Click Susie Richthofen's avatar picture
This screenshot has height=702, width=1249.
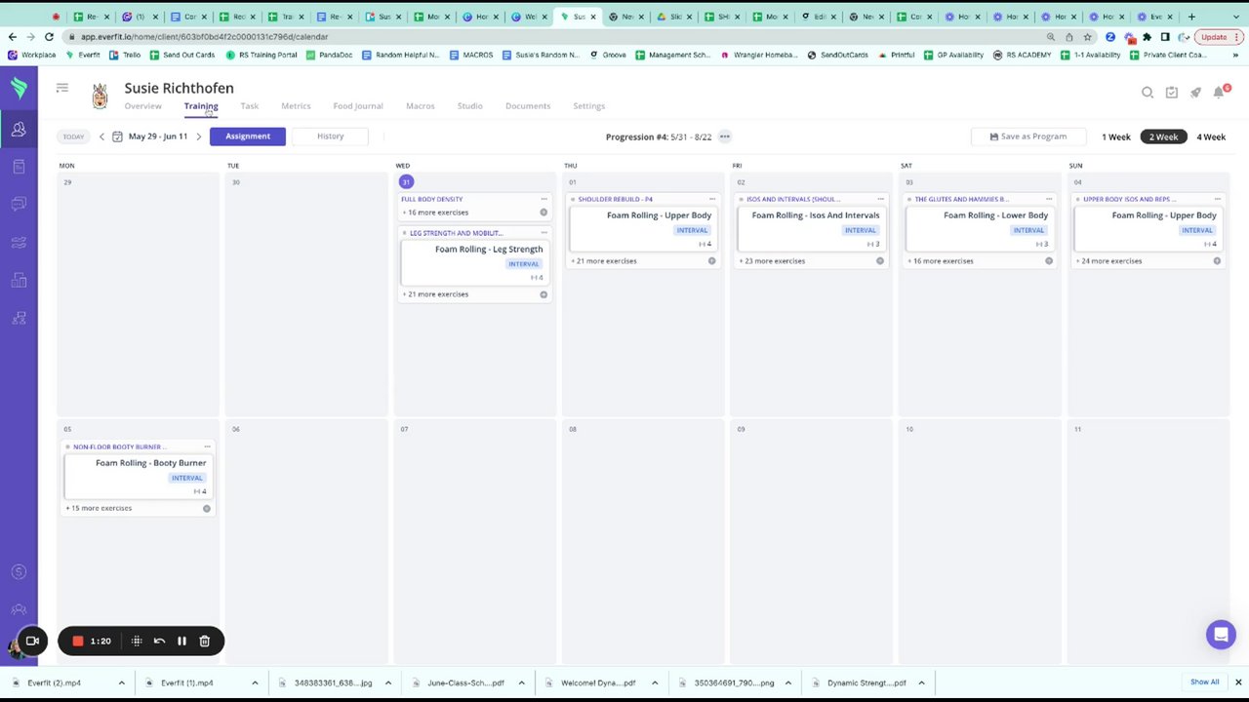100,96
